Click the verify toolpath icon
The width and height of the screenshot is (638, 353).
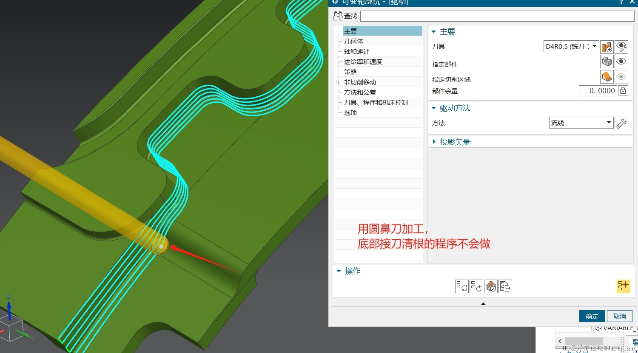point(491,286)
